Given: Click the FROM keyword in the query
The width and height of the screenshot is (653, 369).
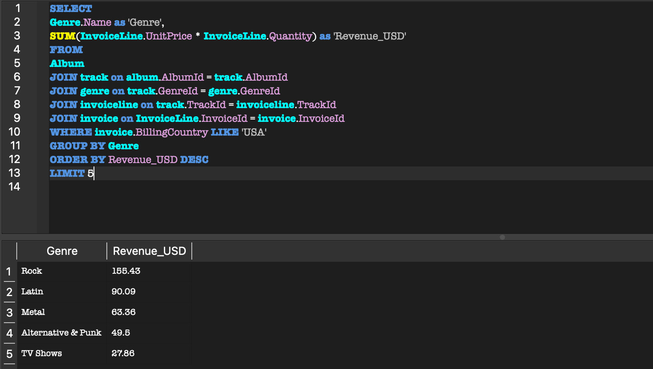Looking at the screenshot, I should [x=66, y=50].
